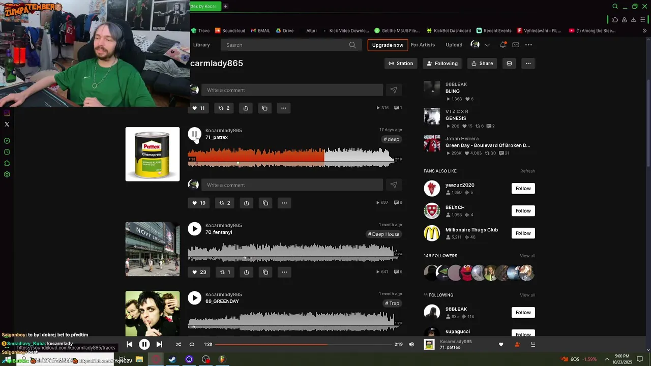Open the #Trap tag
This screenshot has height=366, width=651.
(x=392, y=303)
